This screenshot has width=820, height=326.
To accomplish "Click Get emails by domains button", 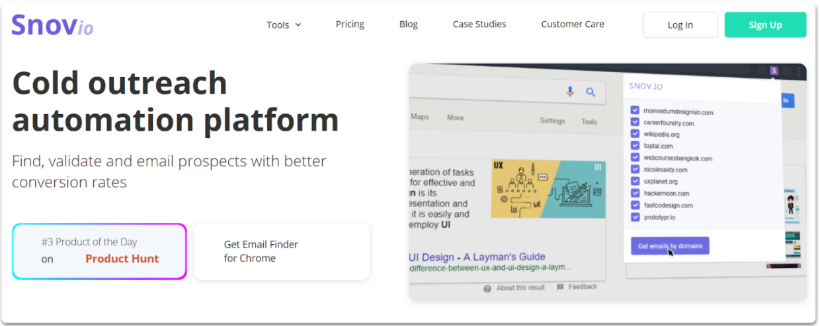I will pos(670,246).
